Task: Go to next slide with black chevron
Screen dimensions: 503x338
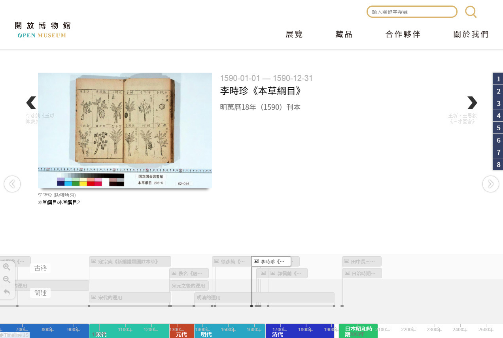Action: point(472,103)
